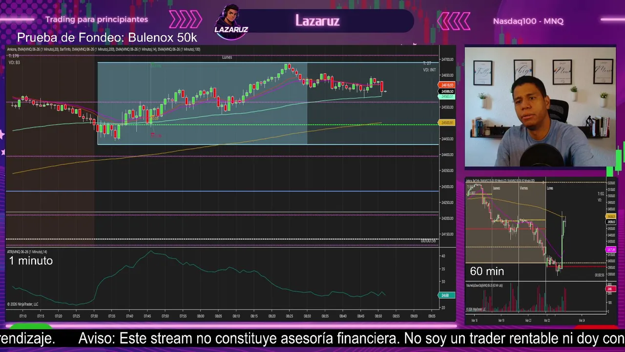Viewport: 625px width, 352px height.
Task: Click the red 24618.93 price marker
Action: coord(447,86)
